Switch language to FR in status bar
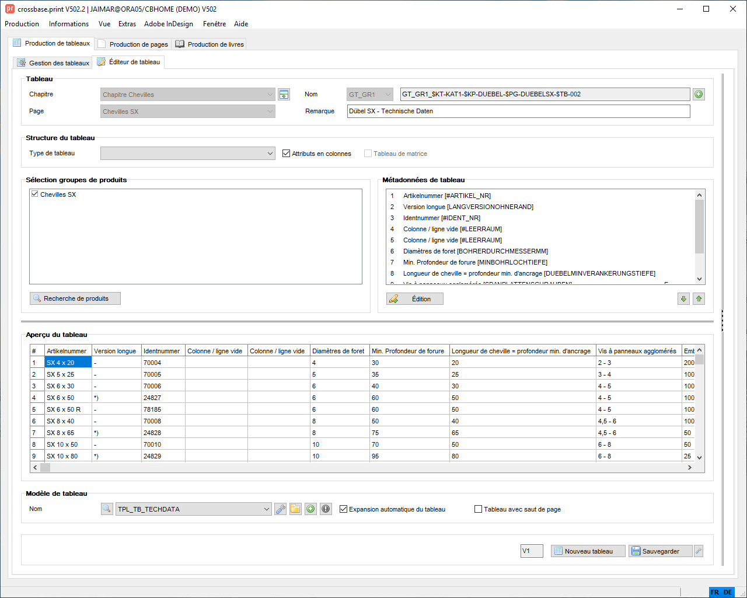 [715, 592]
